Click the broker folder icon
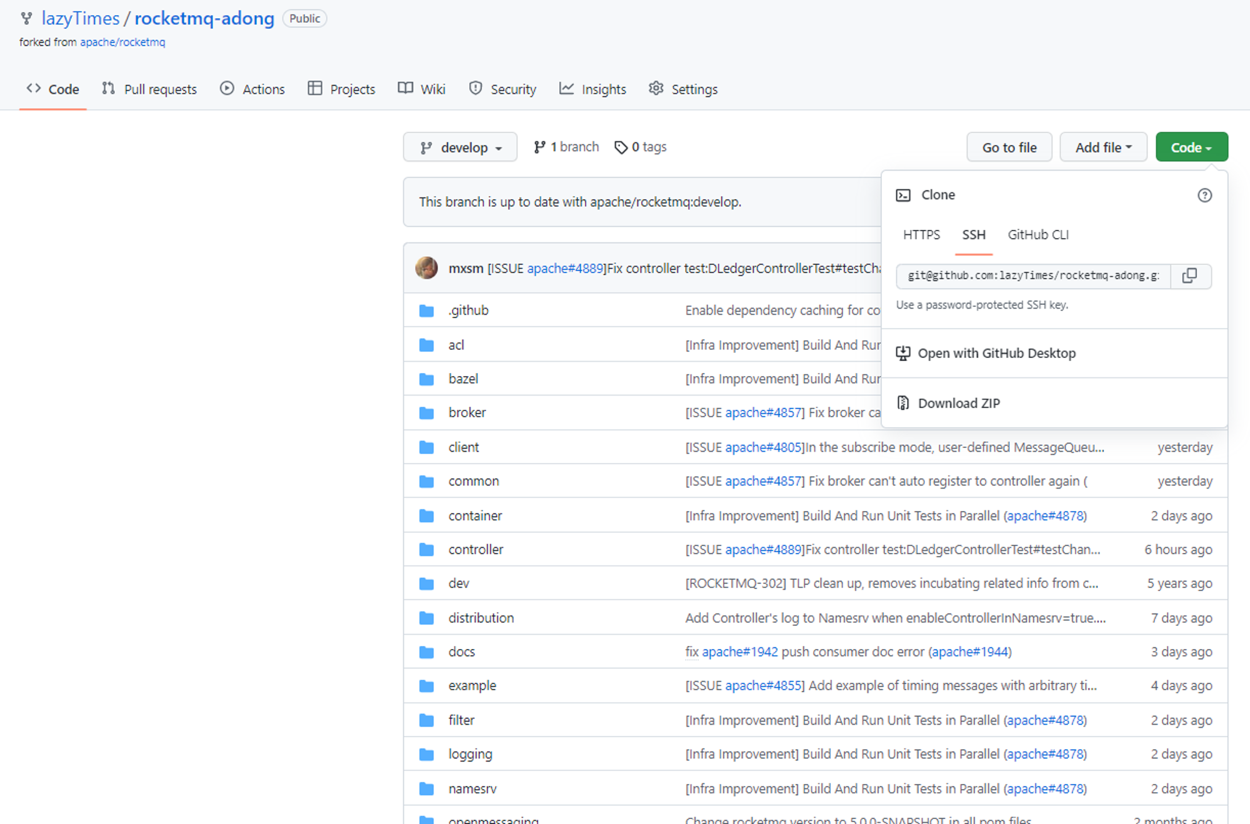 click(x=426, y=413)
